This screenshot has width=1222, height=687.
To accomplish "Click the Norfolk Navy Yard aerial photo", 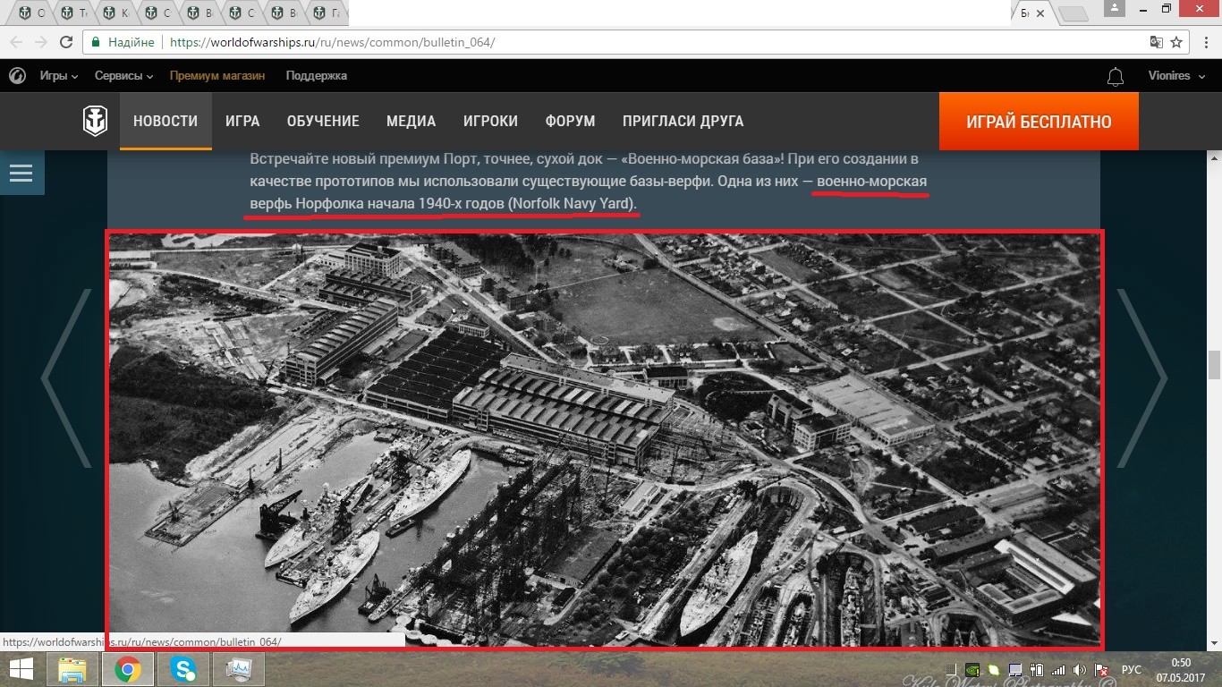I will point(605,439).
